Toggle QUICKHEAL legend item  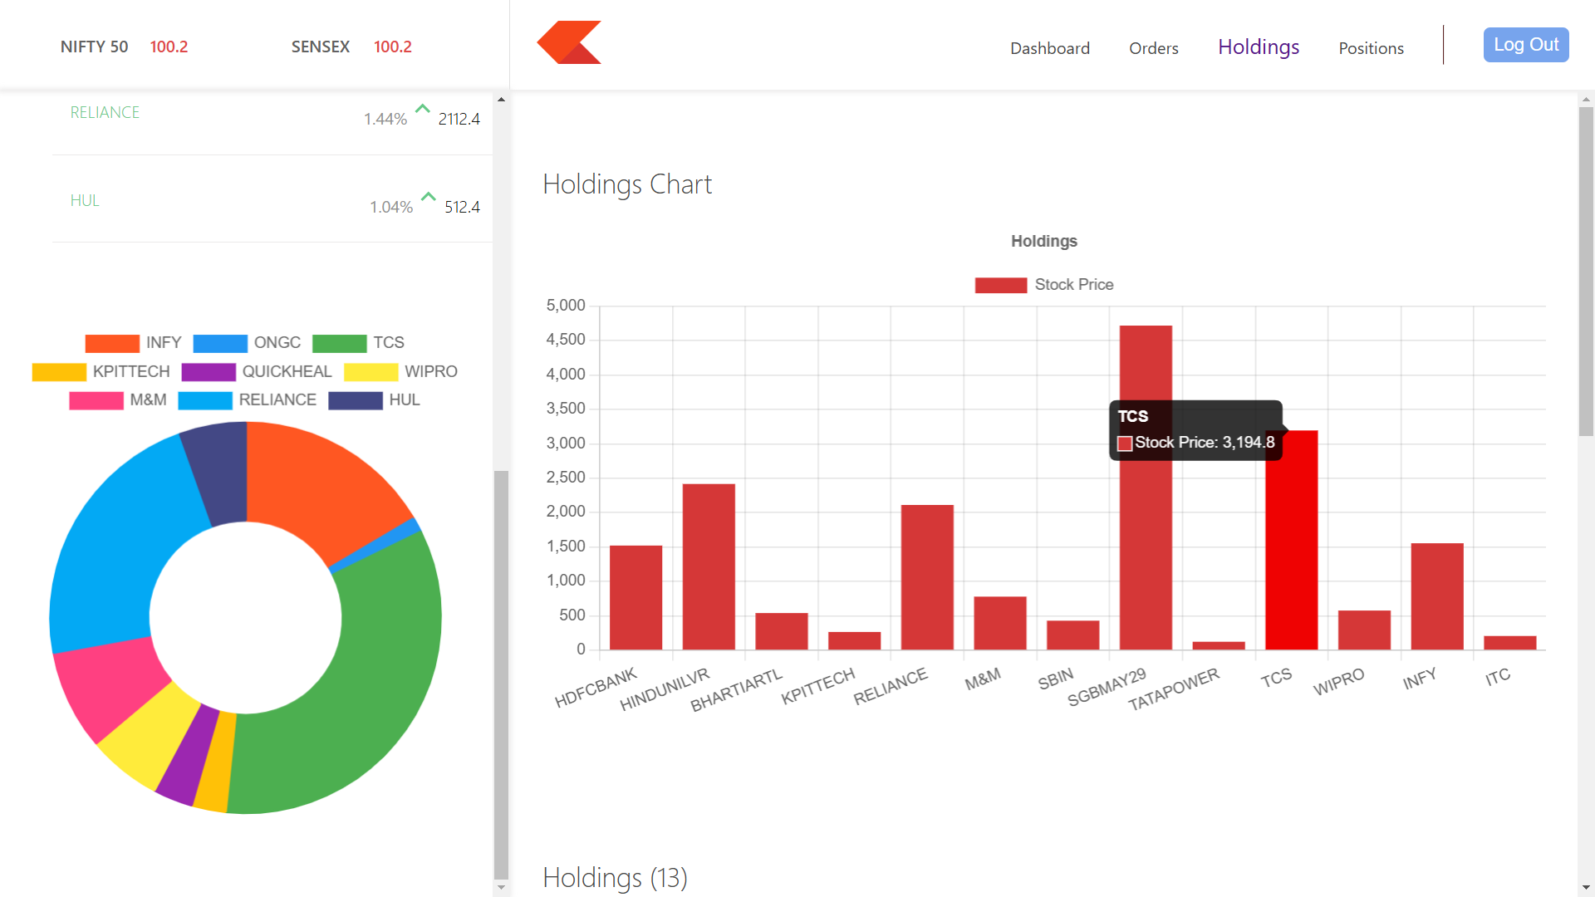coord(257,371)
